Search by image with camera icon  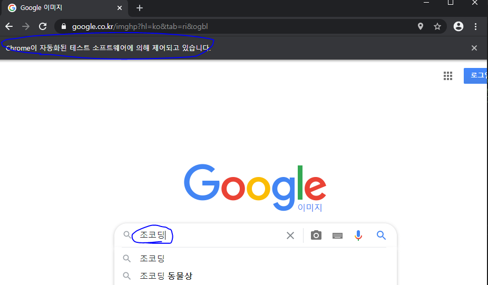316,235
